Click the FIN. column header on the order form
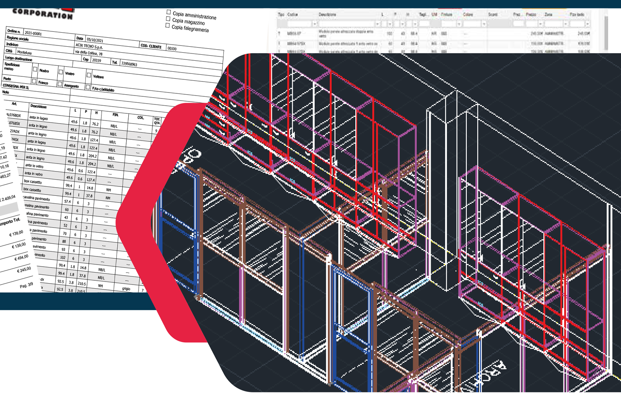Screen dimensions: 621x400 pos(115,115)
